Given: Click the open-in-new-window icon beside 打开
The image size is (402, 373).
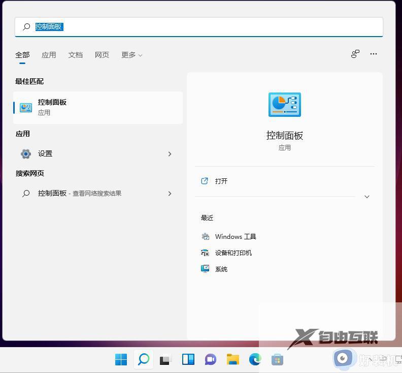Looking at the screenshot, I should point(205,181).
